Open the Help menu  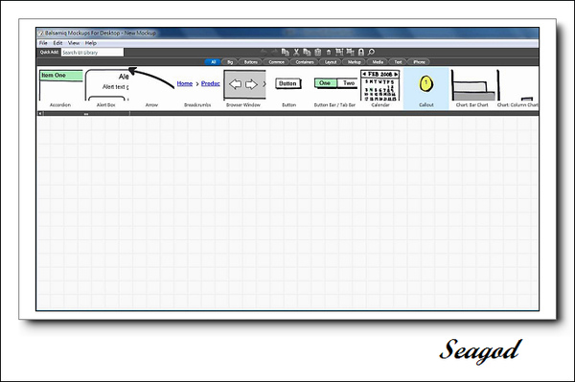point(91,43)
